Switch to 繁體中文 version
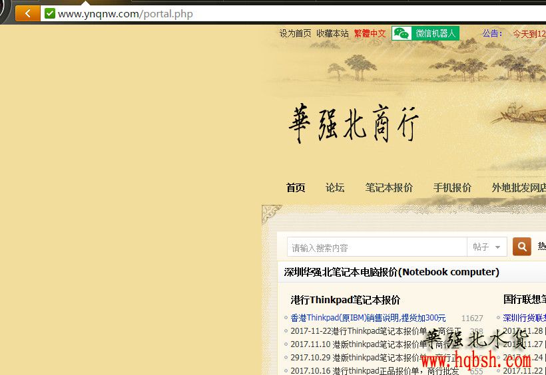This screenshot has width=546, height=375. tap(370, 33)
